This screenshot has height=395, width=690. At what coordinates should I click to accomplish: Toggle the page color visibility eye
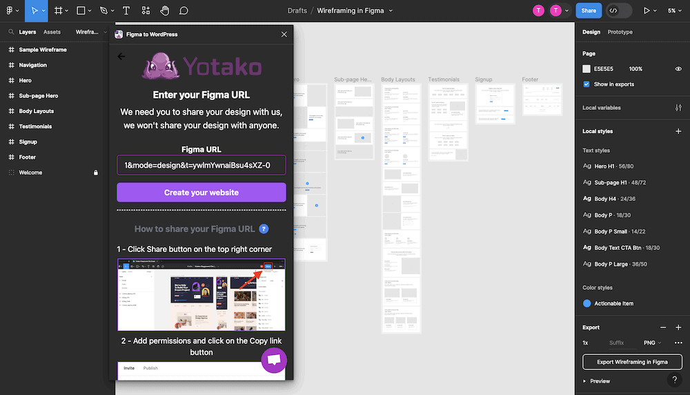[678, 68]
